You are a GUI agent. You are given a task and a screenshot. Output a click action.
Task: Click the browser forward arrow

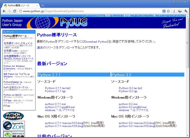click(9, 11)
